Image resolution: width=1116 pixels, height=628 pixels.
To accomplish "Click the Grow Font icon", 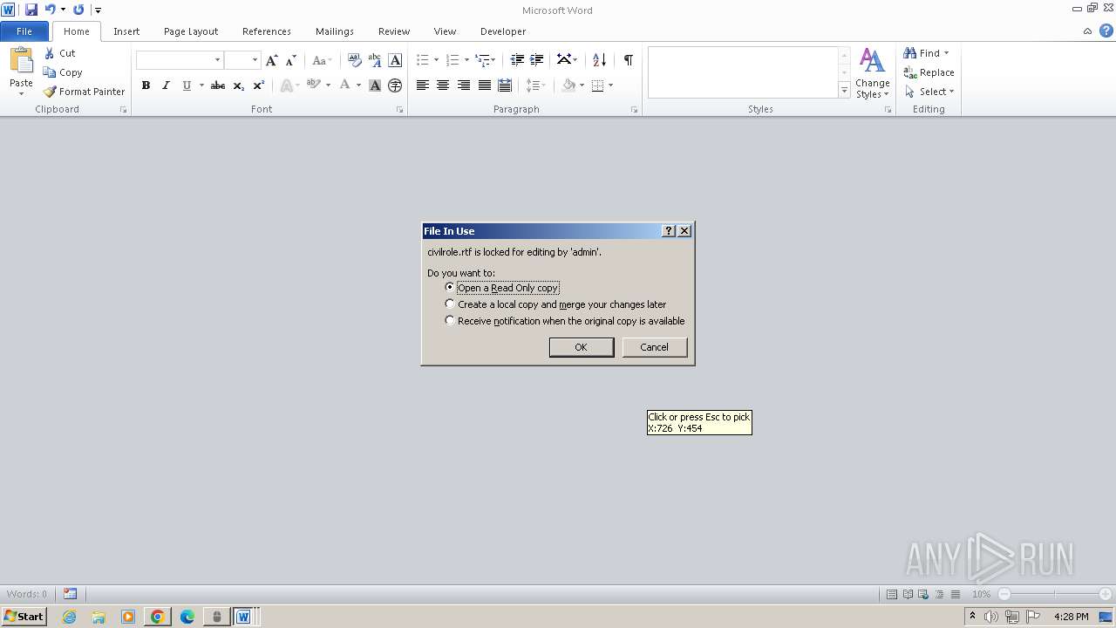I will [x=272, y=60].
